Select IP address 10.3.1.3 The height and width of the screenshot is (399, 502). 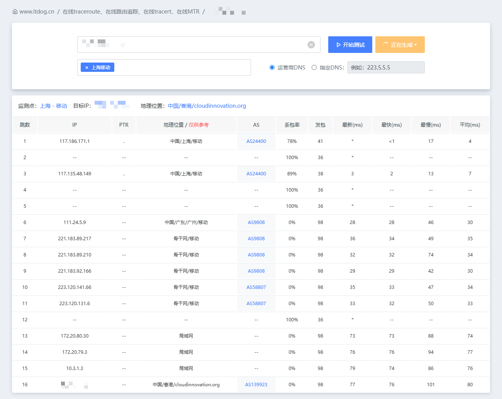coord(75,368)
